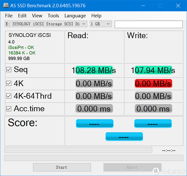Click the Abort button
The height and width of the screenshot is (176, 187).
[132, 167]
